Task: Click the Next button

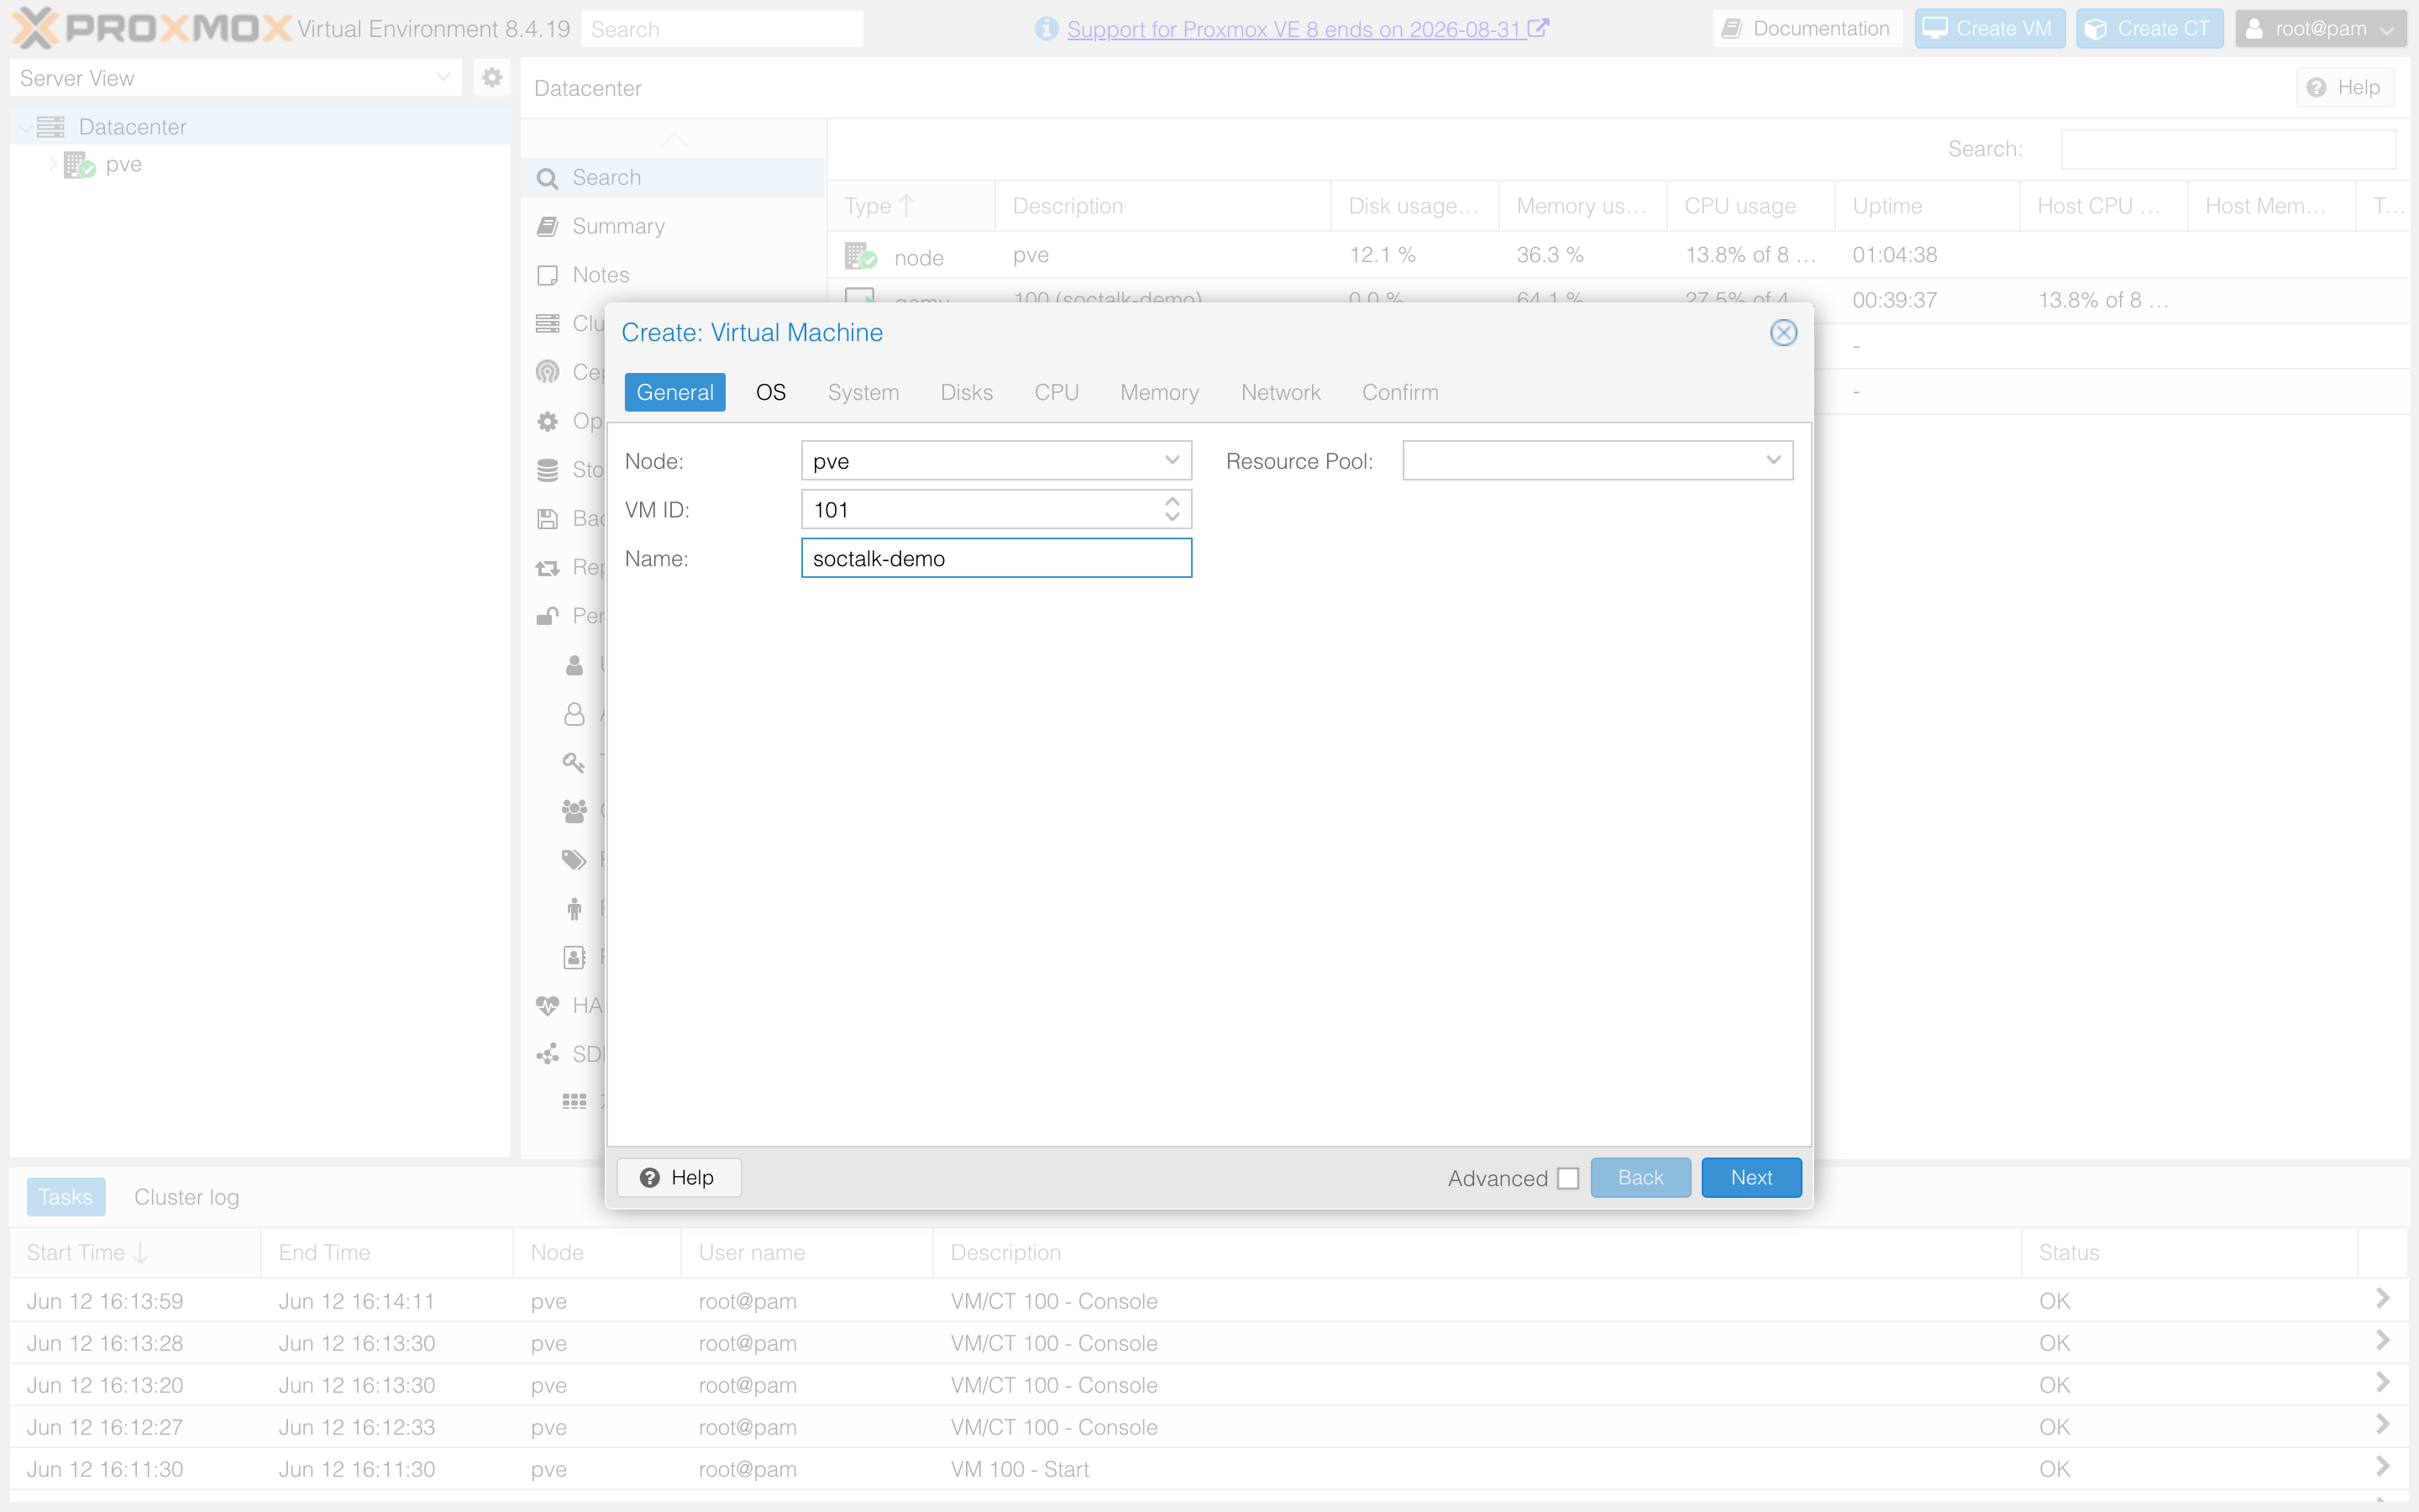Action: point(1751,1178)
